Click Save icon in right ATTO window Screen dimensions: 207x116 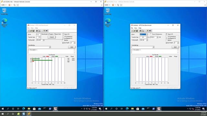pos(137,31)
